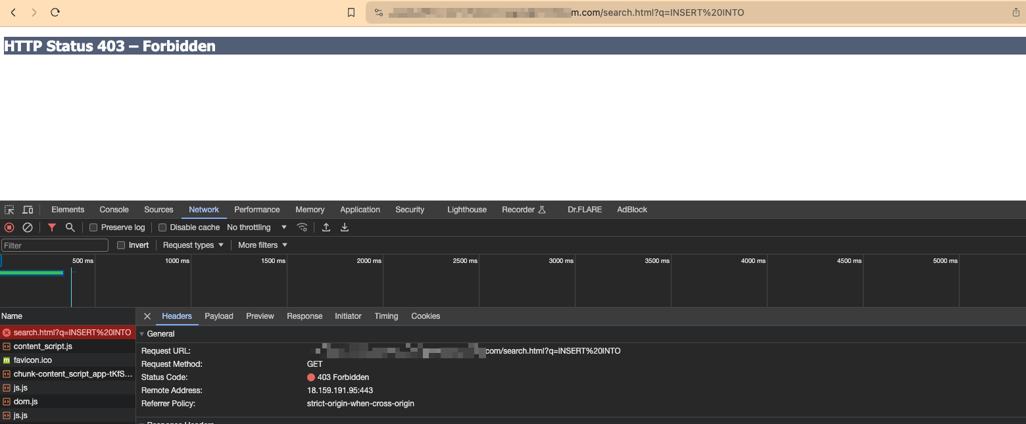Click the share icon in address bar
The image size is (1026, 424).
1015,12
